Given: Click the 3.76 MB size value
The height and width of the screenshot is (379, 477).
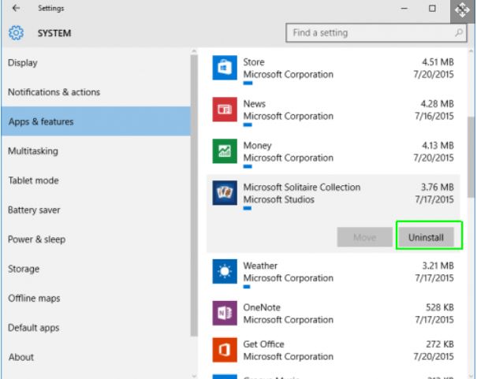Looking at the screenshot, I should pos(438,188).
